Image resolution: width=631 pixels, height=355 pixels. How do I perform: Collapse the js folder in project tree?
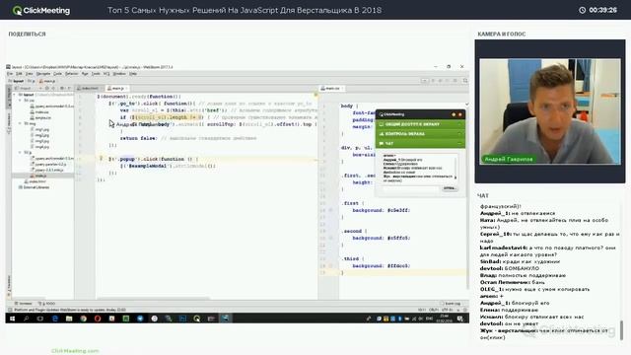[x=20, y=153]
